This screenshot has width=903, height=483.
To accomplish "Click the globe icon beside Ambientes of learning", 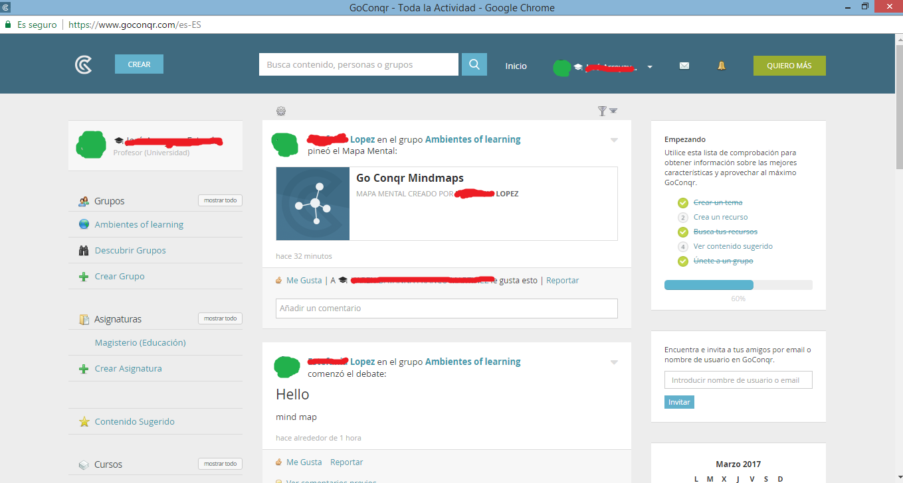I will [84, 224].
